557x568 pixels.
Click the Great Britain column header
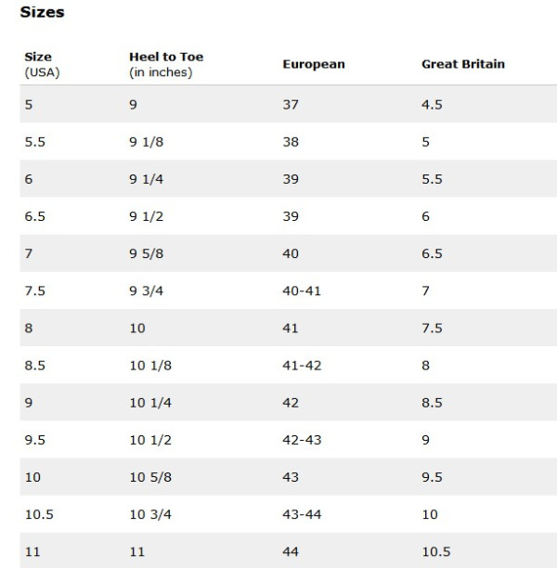click(463, 64)
